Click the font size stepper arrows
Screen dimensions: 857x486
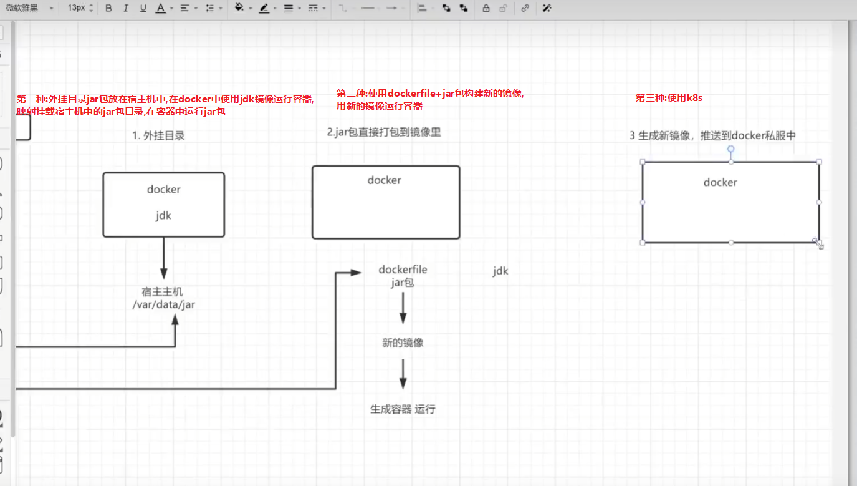[92, 8]
